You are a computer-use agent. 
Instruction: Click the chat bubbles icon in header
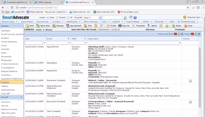(x=131, y=17)
